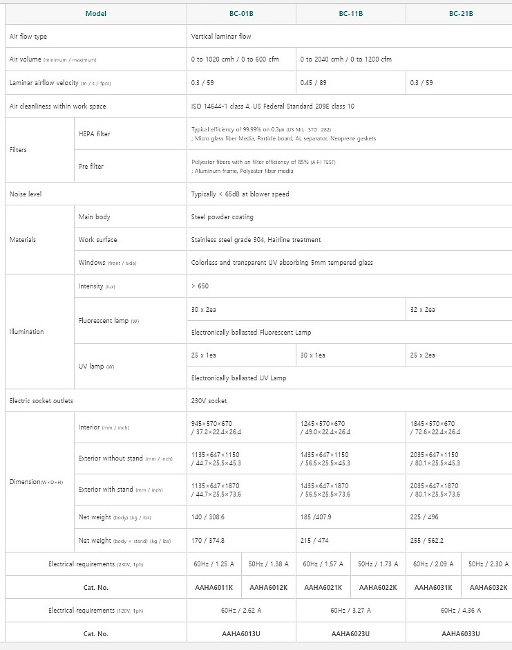Click catalog number AAHA6013U

point(241,634)
